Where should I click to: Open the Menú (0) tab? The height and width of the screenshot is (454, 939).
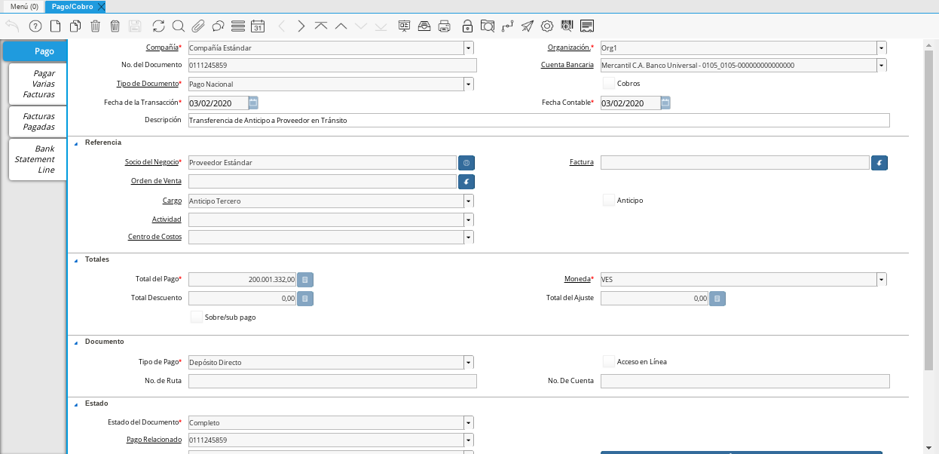24,6
